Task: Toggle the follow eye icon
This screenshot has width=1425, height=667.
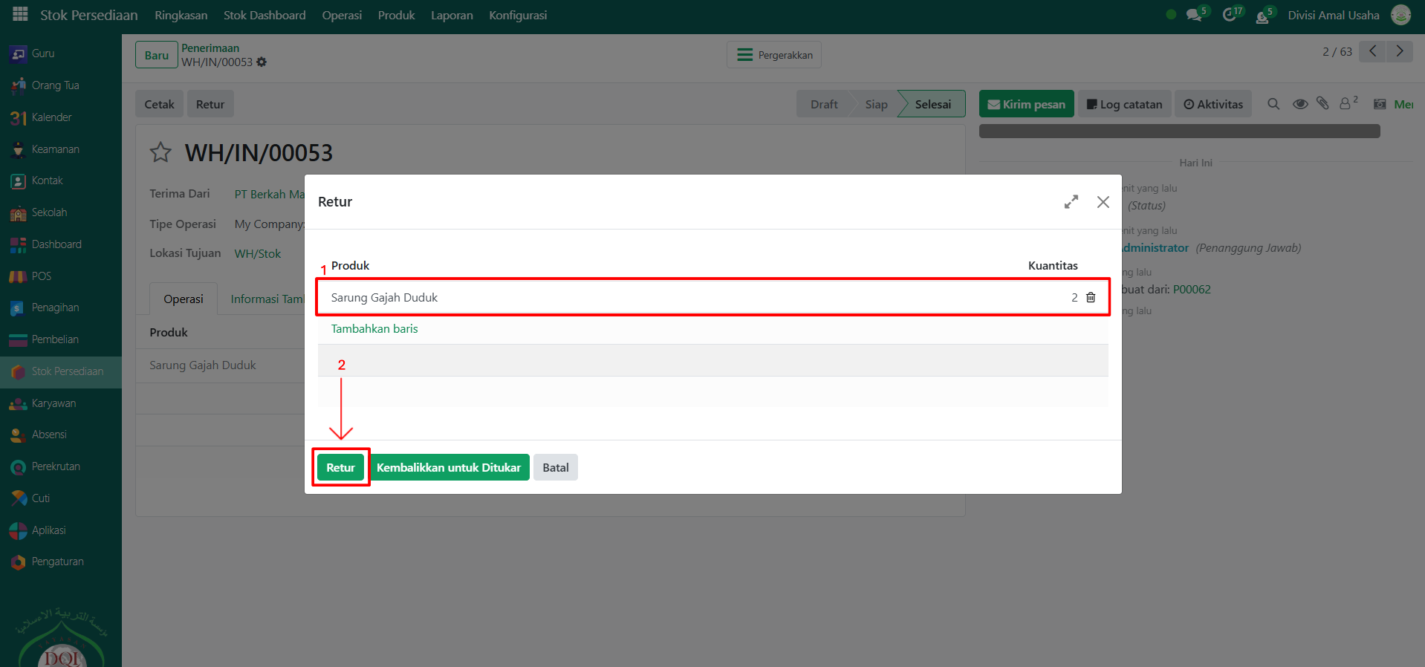Action: click(1300, 104)
